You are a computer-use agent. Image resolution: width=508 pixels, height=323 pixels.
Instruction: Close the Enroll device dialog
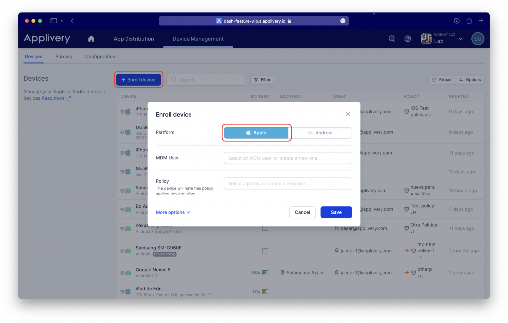click(348, 114)
